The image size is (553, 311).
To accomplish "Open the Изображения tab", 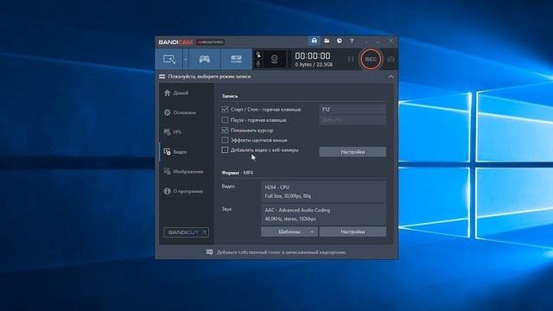I will (187, 172).
